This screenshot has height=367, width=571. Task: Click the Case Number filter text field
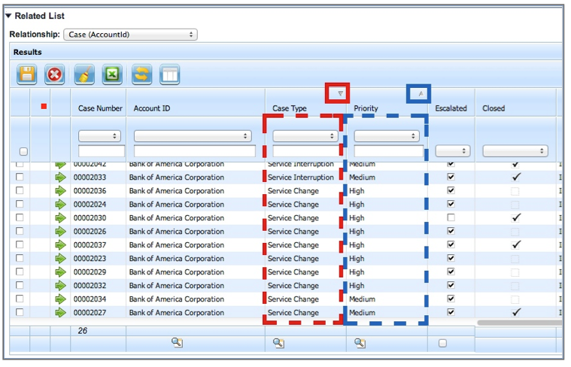pos(102,151)
